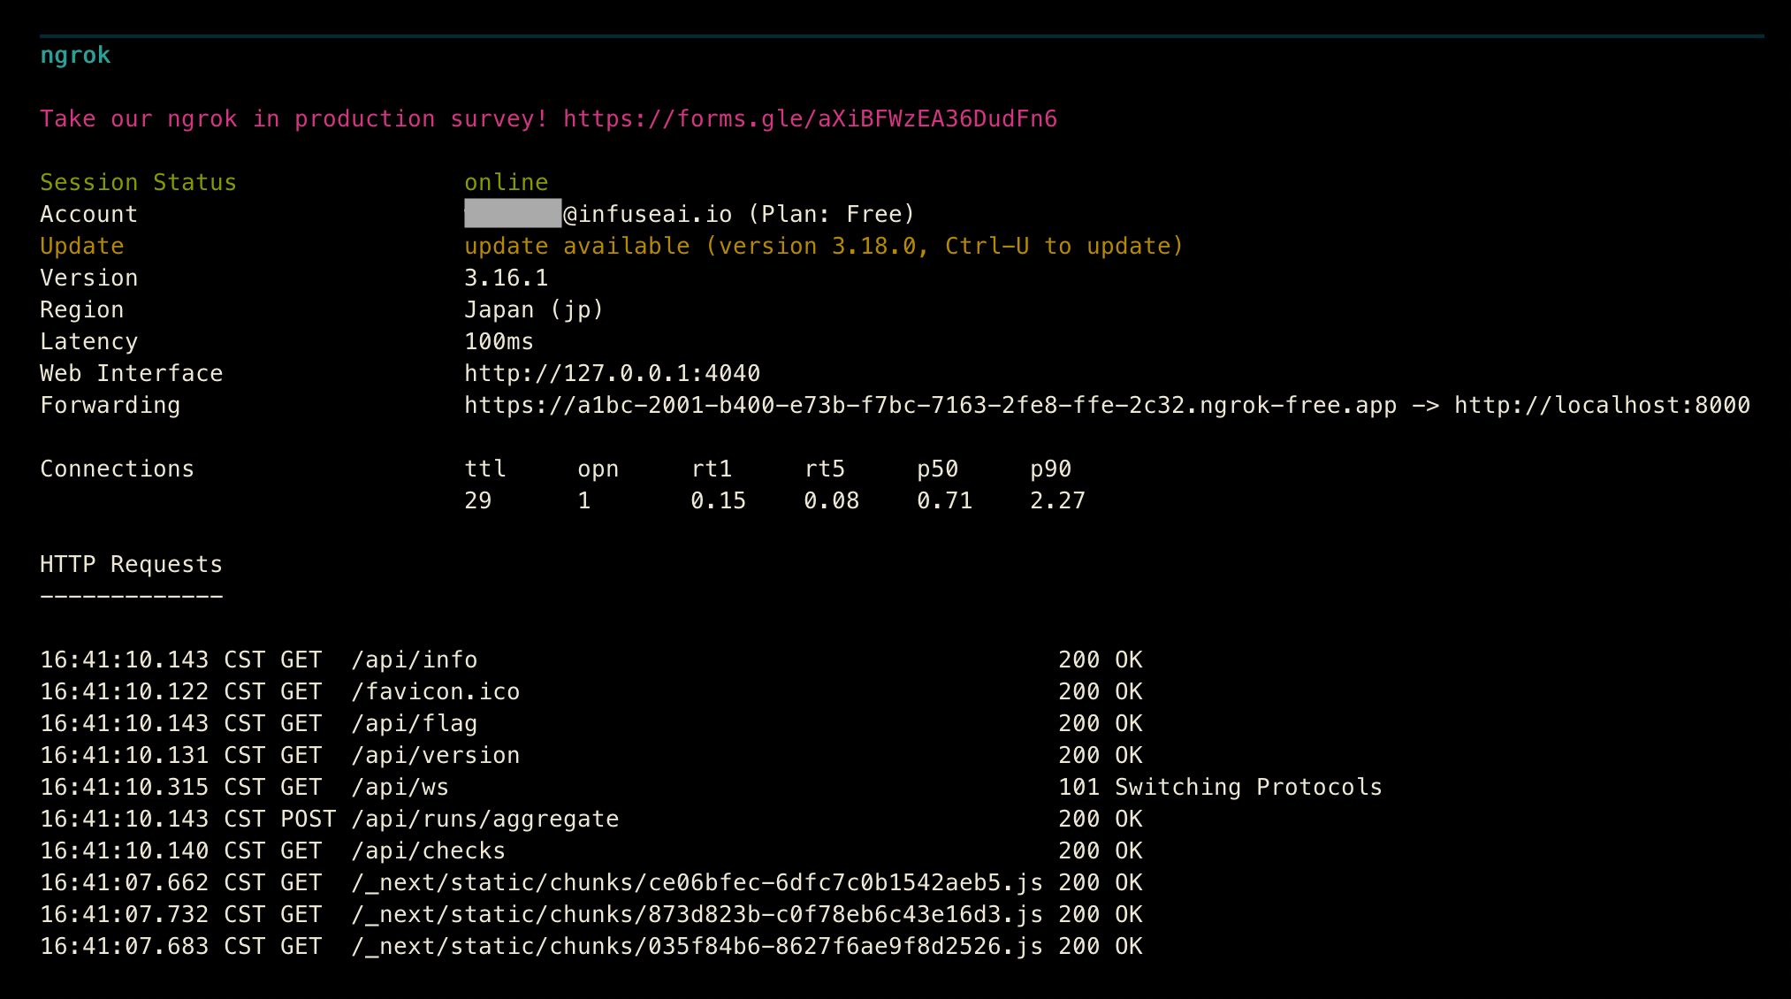The height and width of the screenshot is (999, 1791).
Task: Click timestamp 16:41:10.315 on the ws row
Action: [124, 787]
